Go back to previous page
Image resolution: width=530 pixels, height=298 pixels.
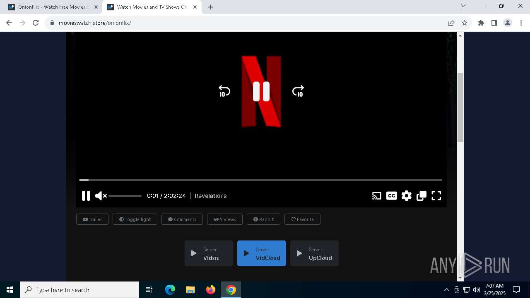tap(9, 23)
